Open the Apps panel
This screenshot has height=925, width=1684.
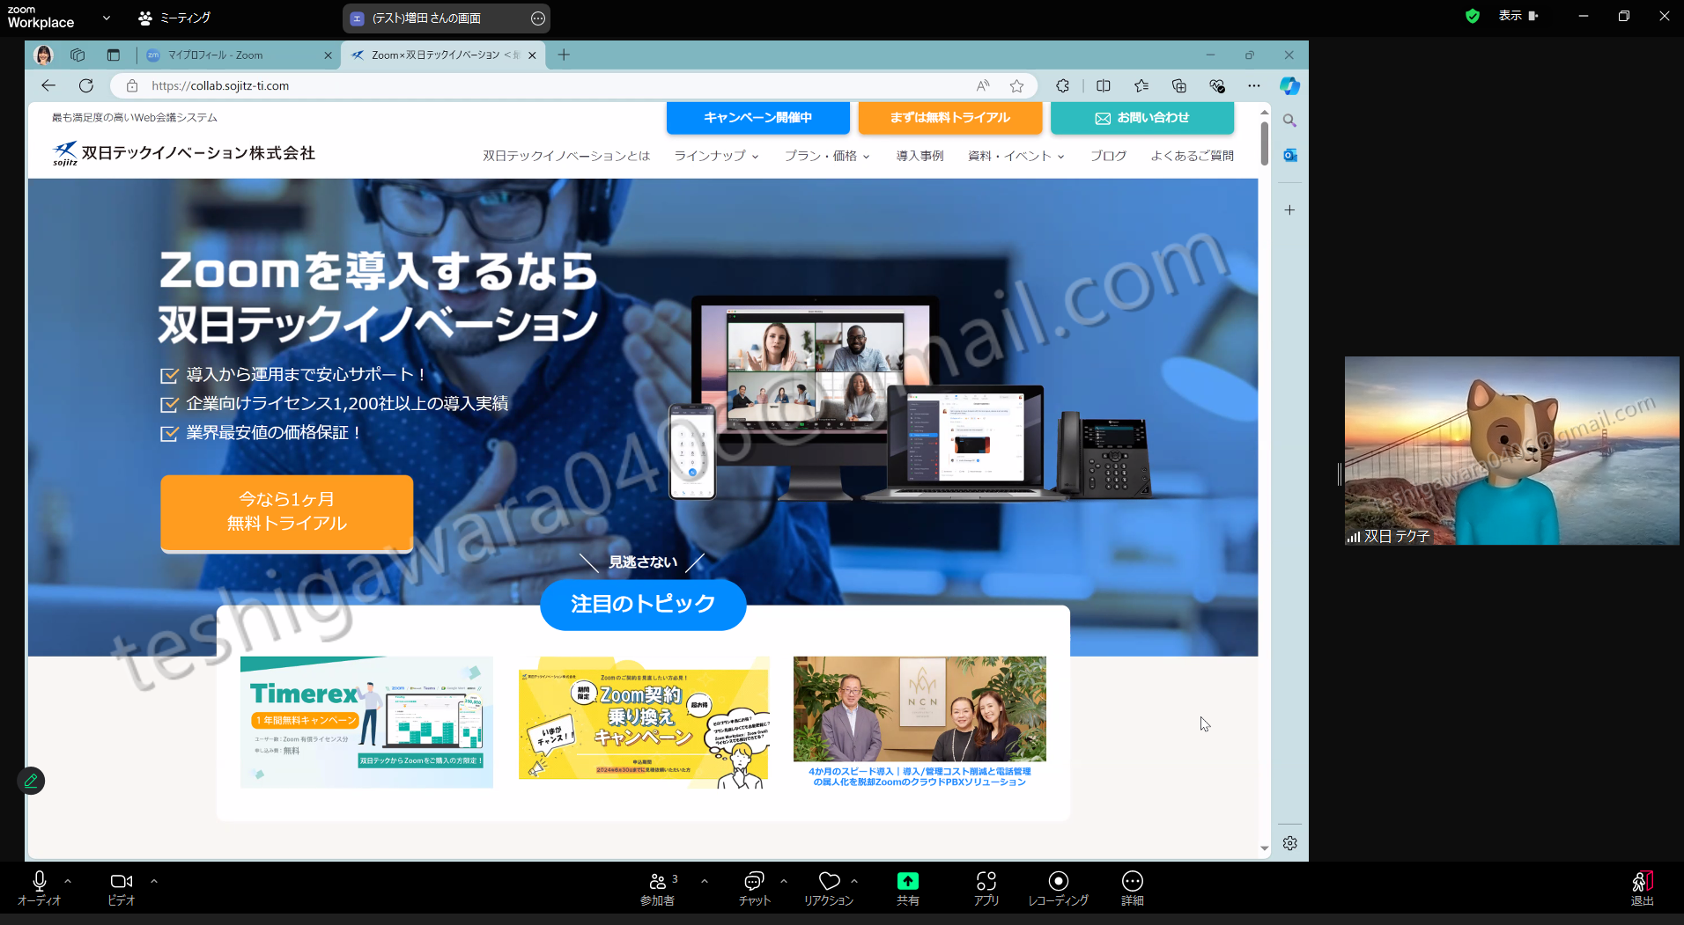click(986, 887)
